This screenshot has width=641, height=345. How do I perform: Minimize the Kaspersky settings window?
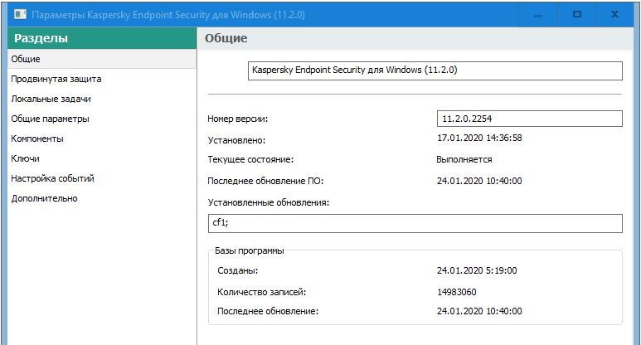point(540,14)
